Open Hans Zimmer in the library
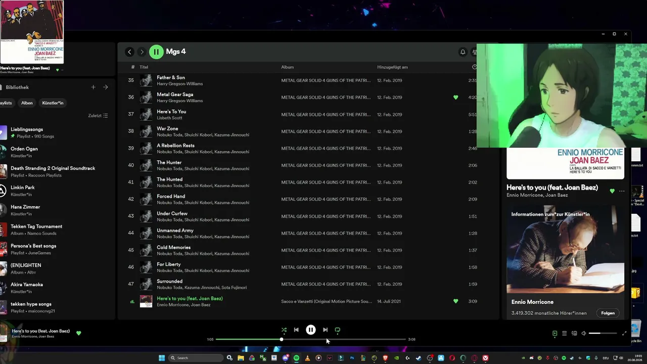Image resolution: width=647 pixels, height=364 pixels. 54,210
